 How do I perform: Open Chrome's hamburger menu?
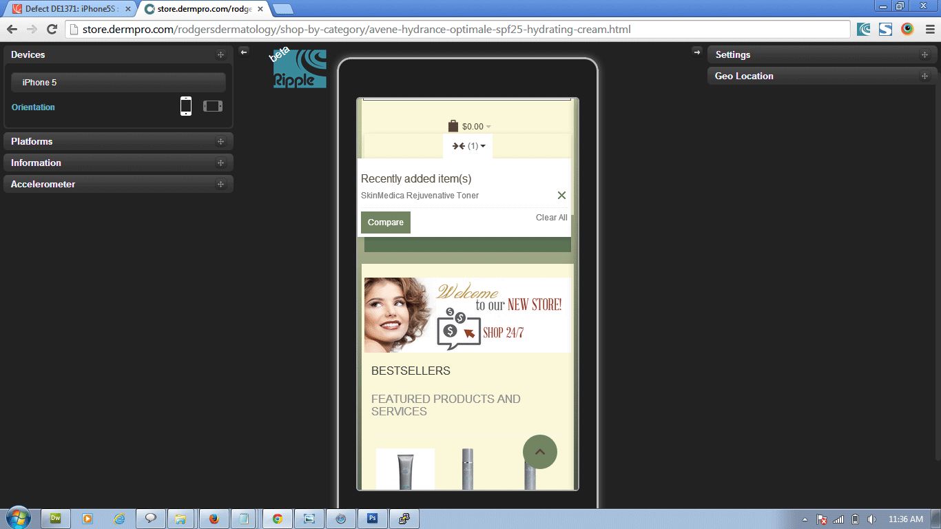coord(929,29)
